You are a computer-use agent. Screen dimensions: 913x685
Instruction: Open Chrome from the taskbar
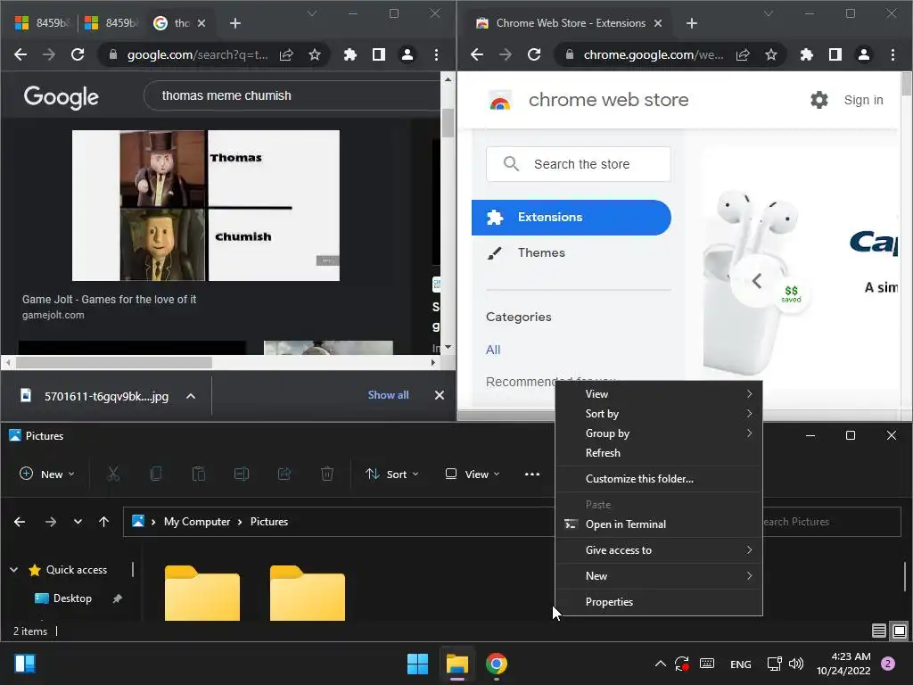496,664
